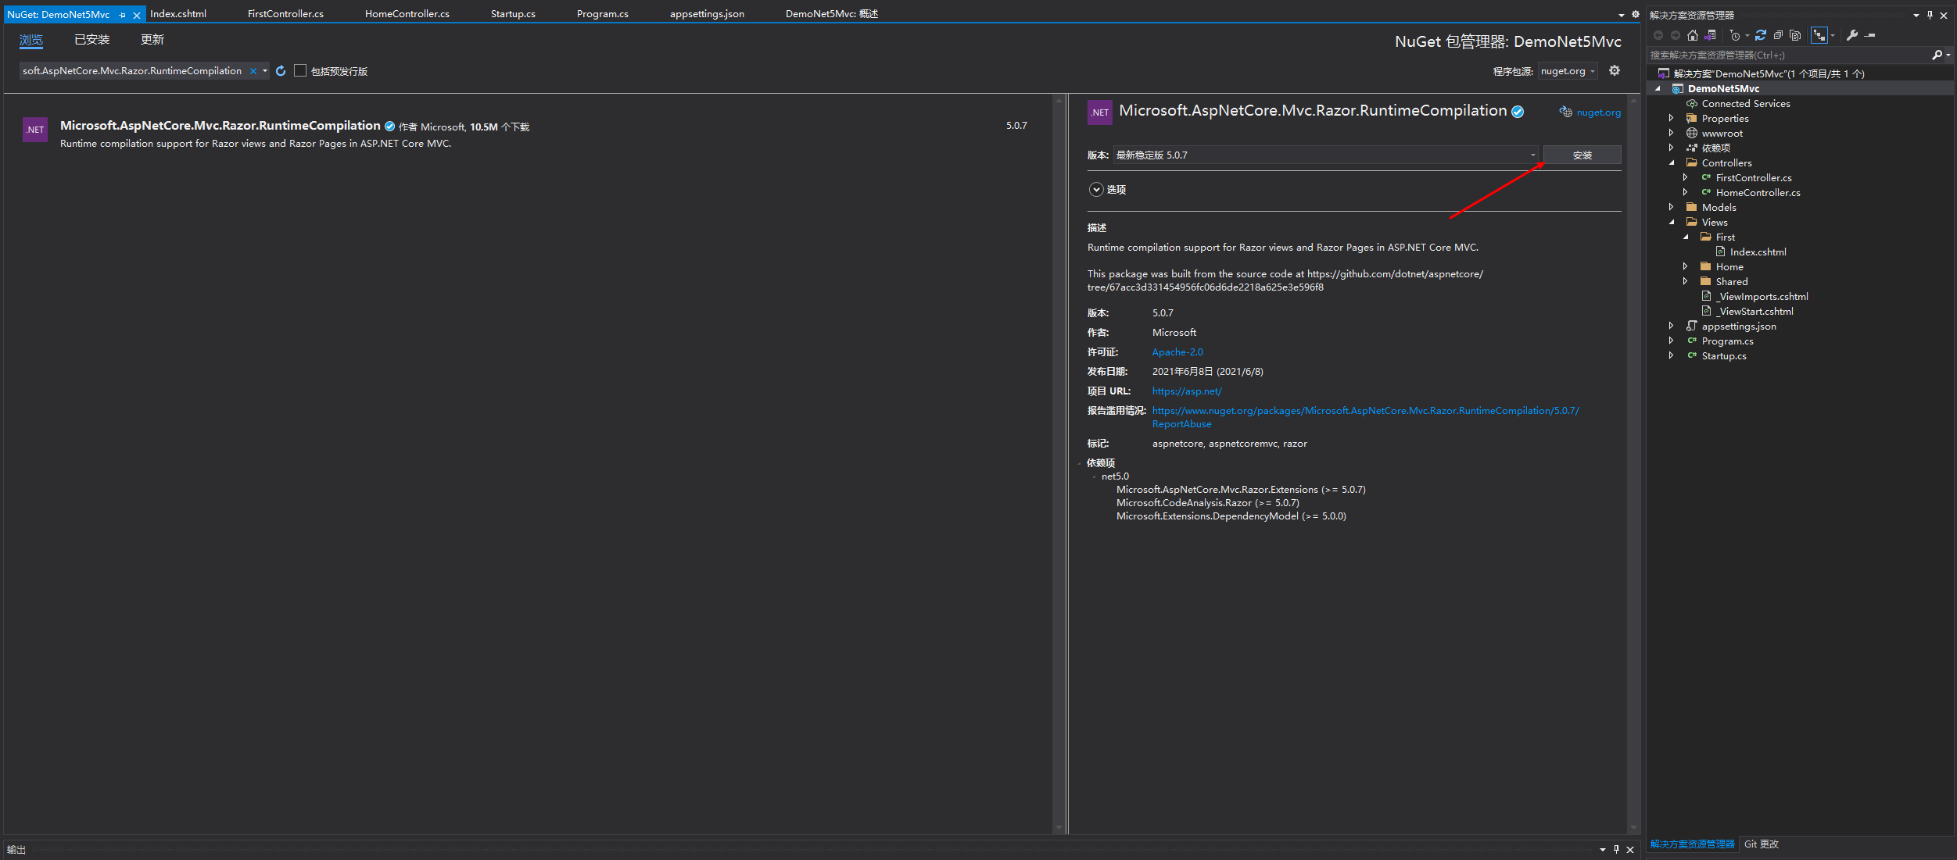
Task: Pin the 输出 output window
Action: tap(1615, 849)
